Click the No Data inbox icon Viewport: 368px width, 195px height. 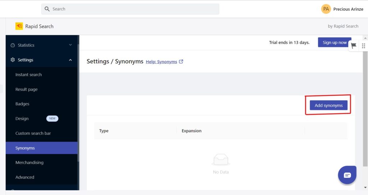[x=221, y=160]
